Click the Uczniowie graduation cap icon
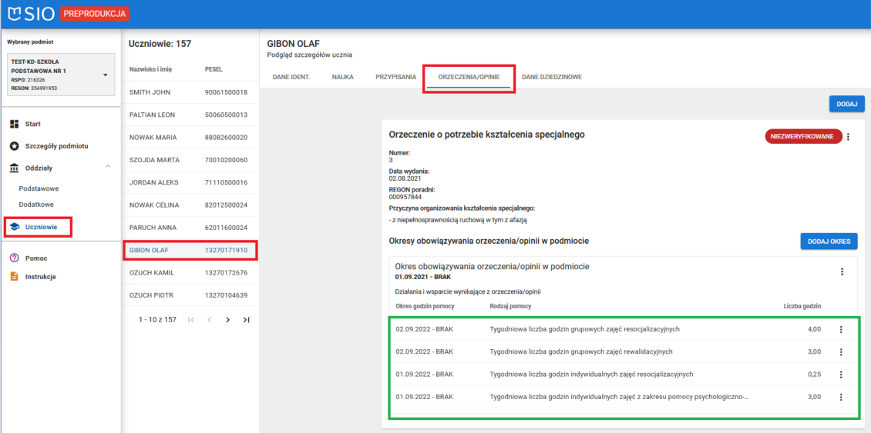The width and height of the screenshot is (871, 433). [14, 227]
